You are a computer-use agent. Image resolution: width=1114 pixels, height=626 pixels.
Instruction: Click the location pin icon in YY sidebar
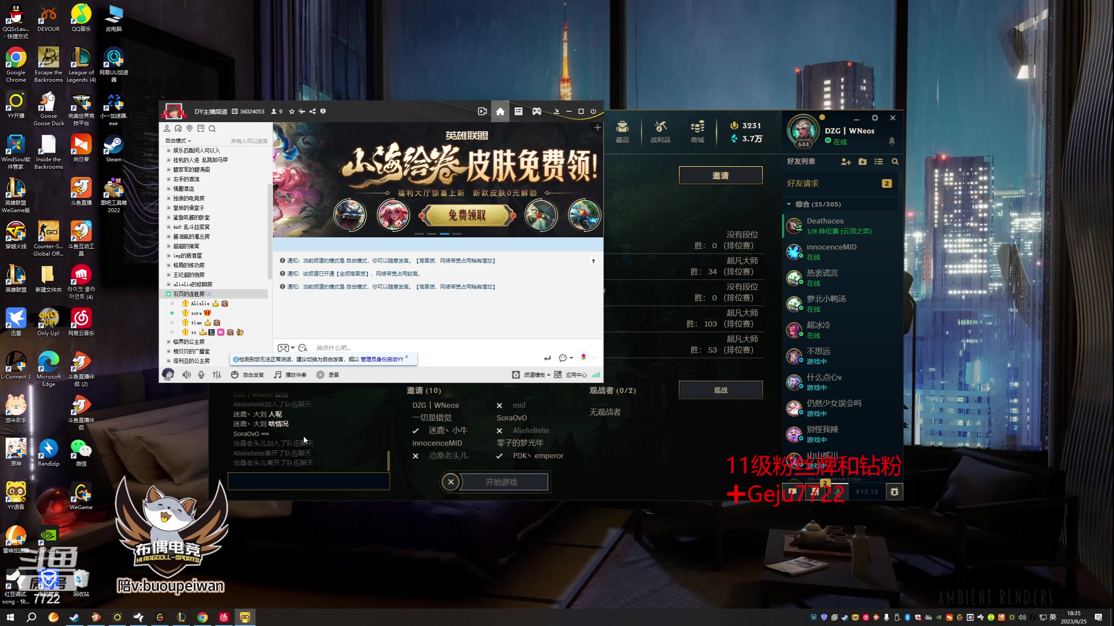tap(189, 128)
